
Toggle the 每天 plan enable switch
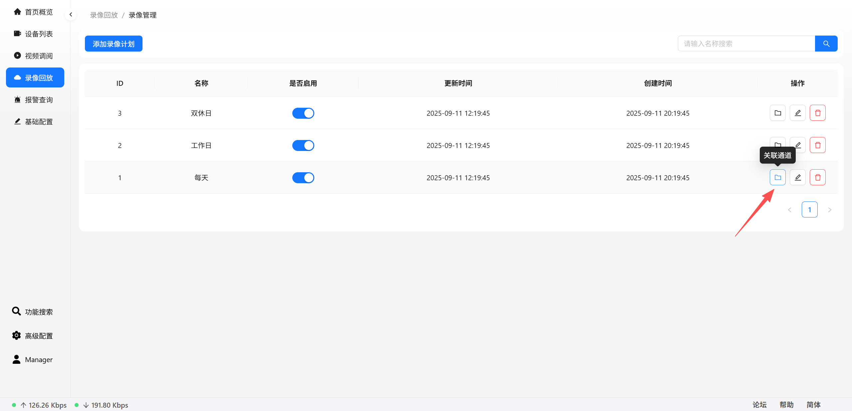303,178
